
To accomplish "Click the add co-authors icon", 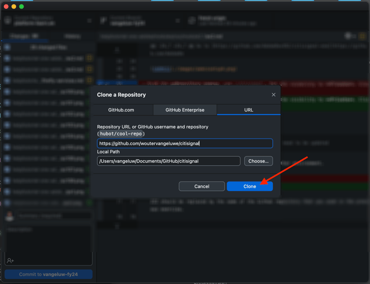I will coord(10,261).
